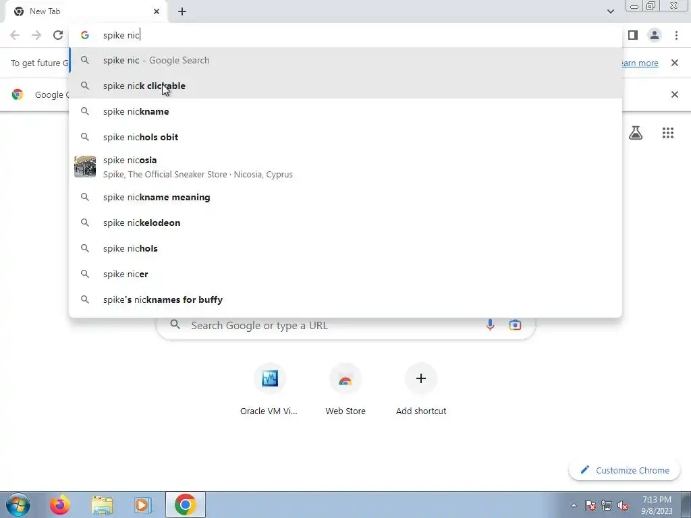Open Action Center flag icon

pos(590,505)
